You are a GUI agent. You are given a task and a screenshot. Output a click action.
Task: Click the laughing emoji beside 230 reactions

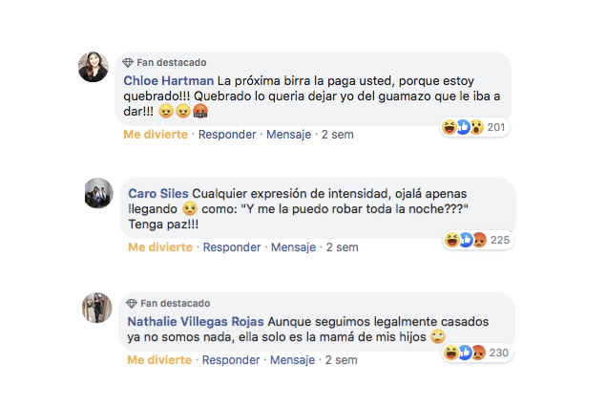(450, 353)
